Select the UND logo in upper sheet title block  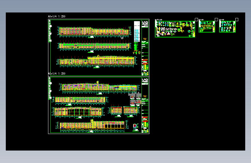point(145,23)
